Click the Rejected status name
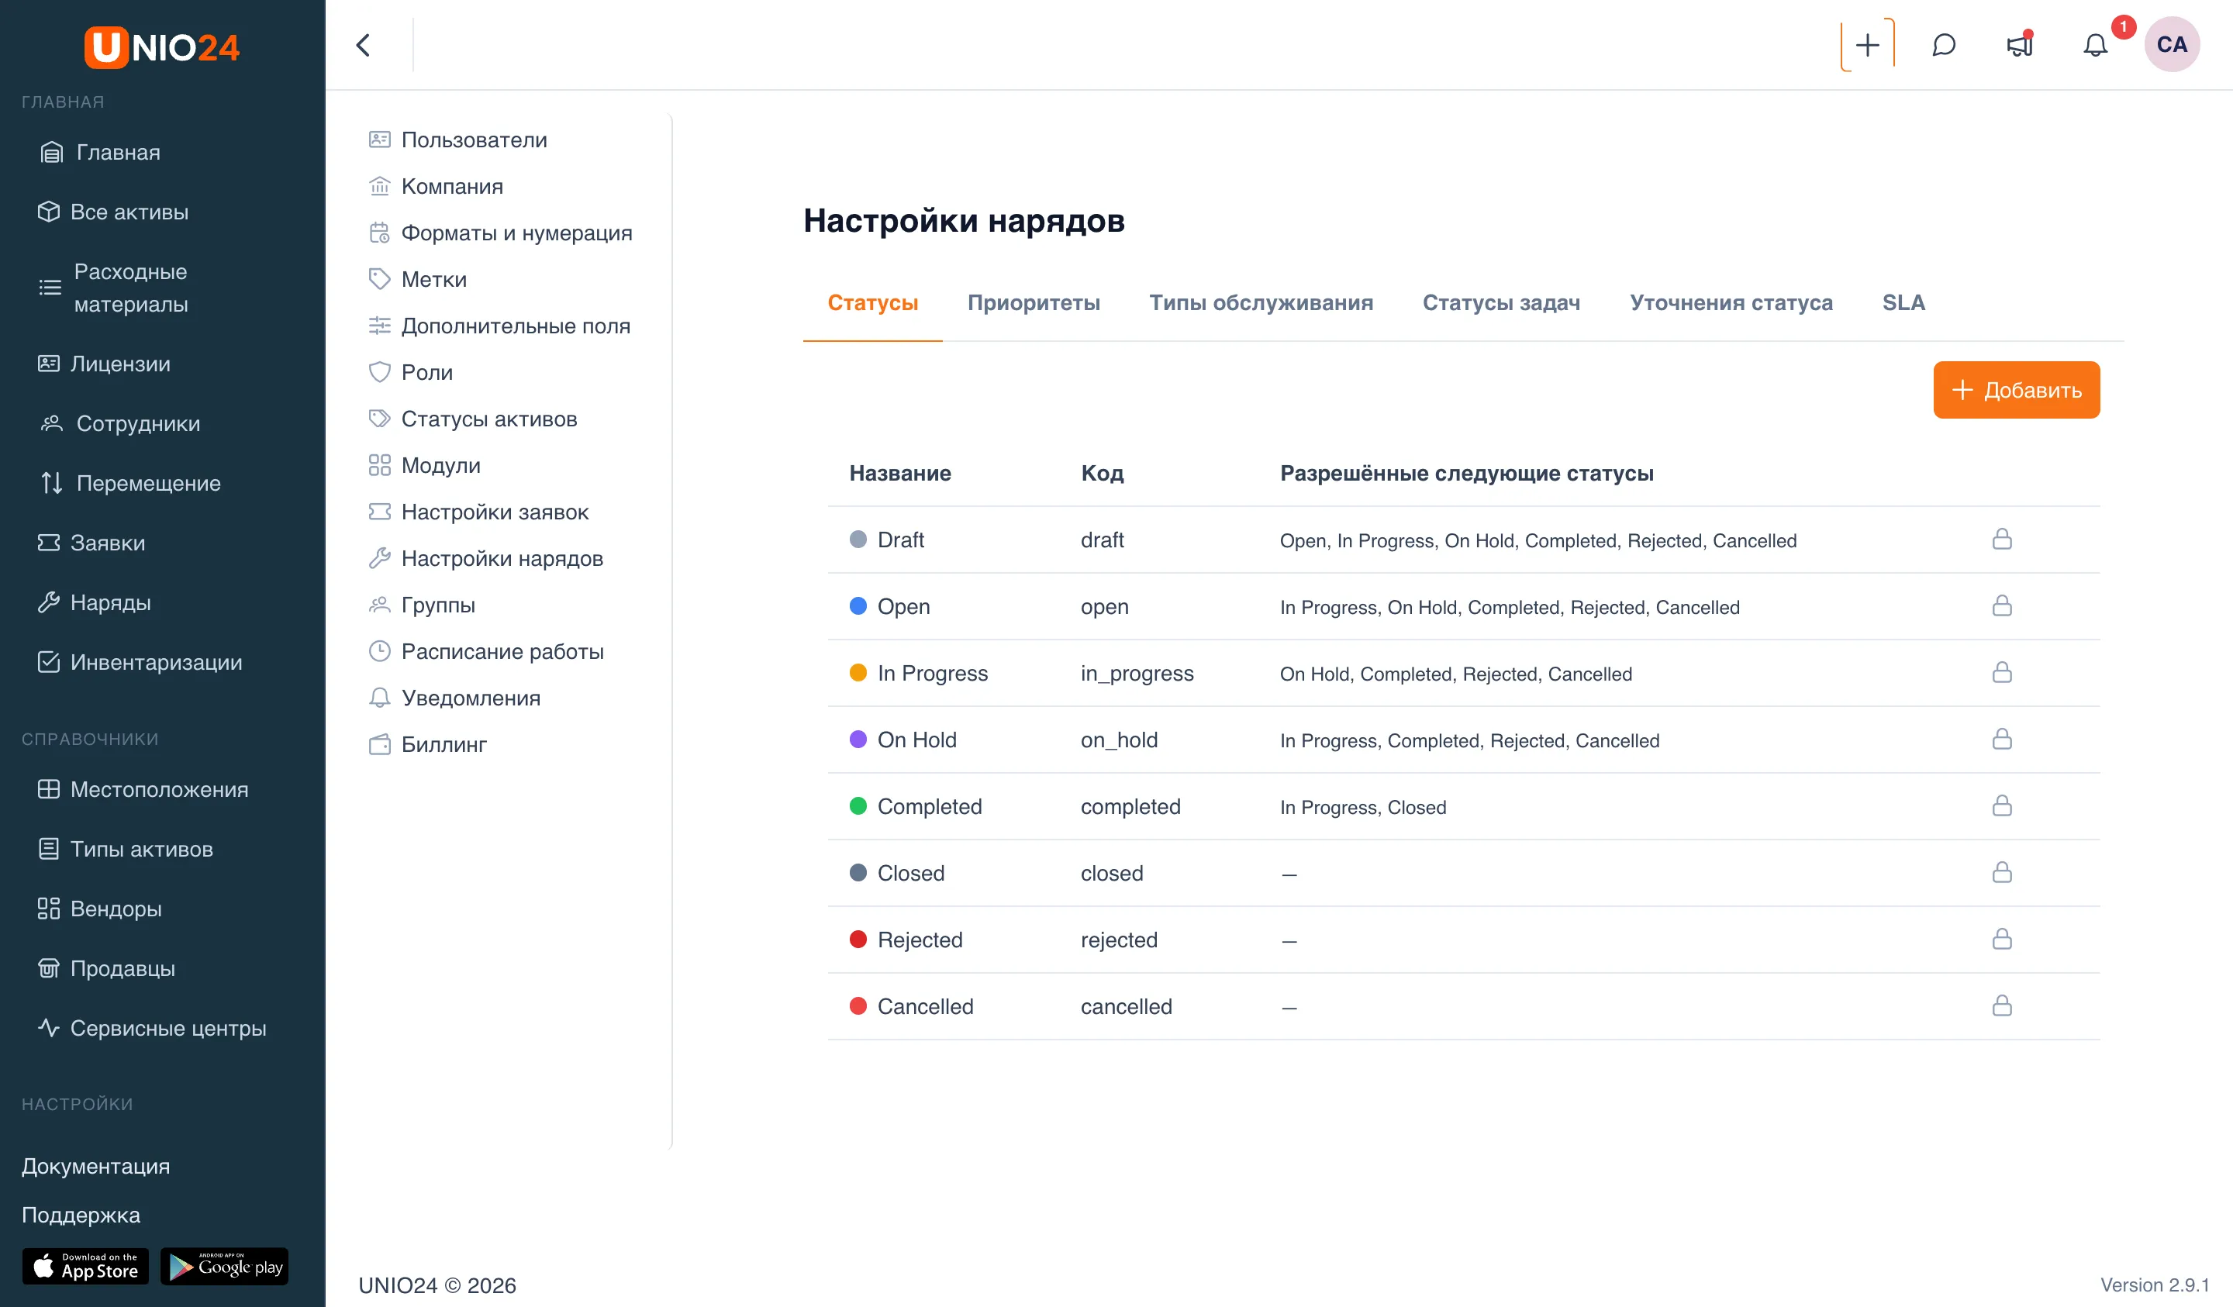The image size is (2233, 1307). [920, 940]
